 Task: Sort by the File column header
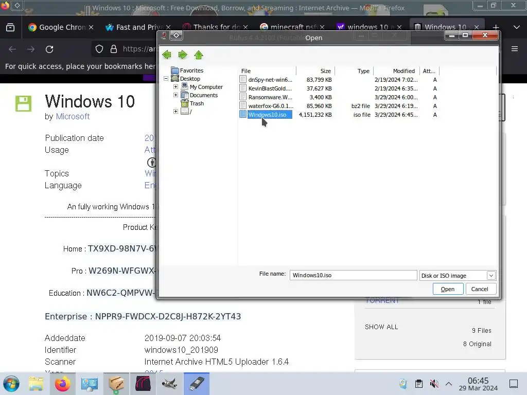click(267, 71)
